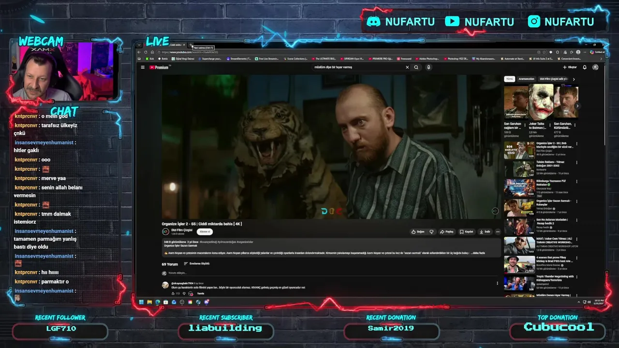The height and width of the screenshot is (348, 619).
Task: Open Tropic Thunder Negotiating video
Action: [519, 283]
